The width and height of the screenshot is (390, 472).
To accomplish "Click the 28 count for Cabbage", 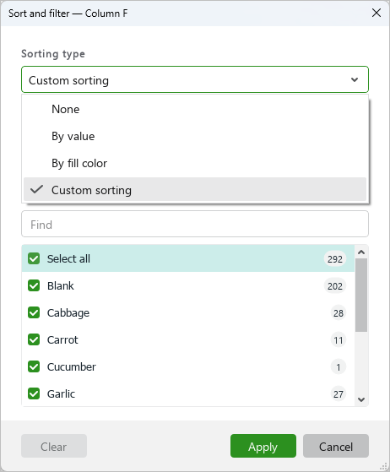I will pyautogui.click(x=339, y=313).
